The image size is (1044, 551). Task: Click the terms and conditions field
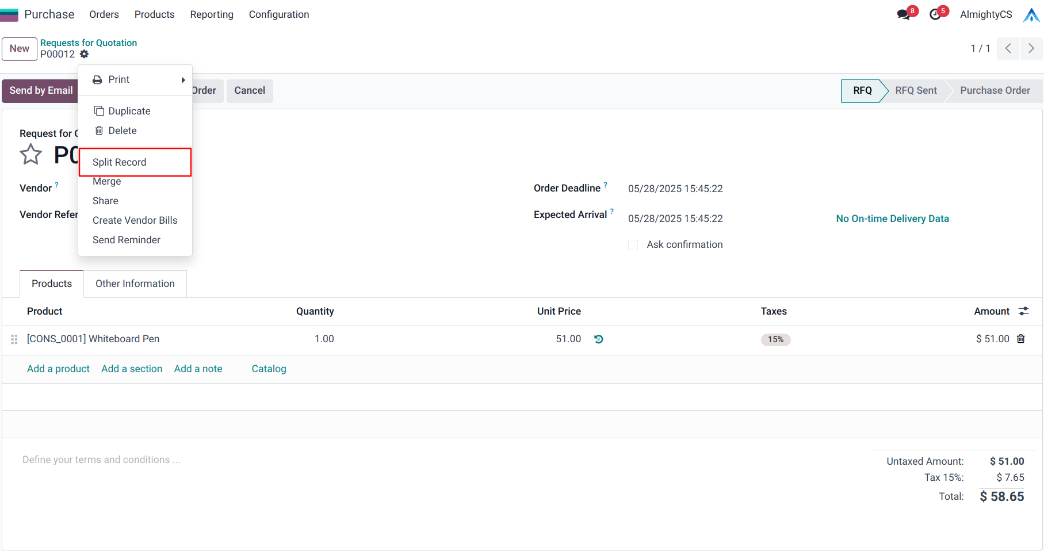click(x=101, y=460)
